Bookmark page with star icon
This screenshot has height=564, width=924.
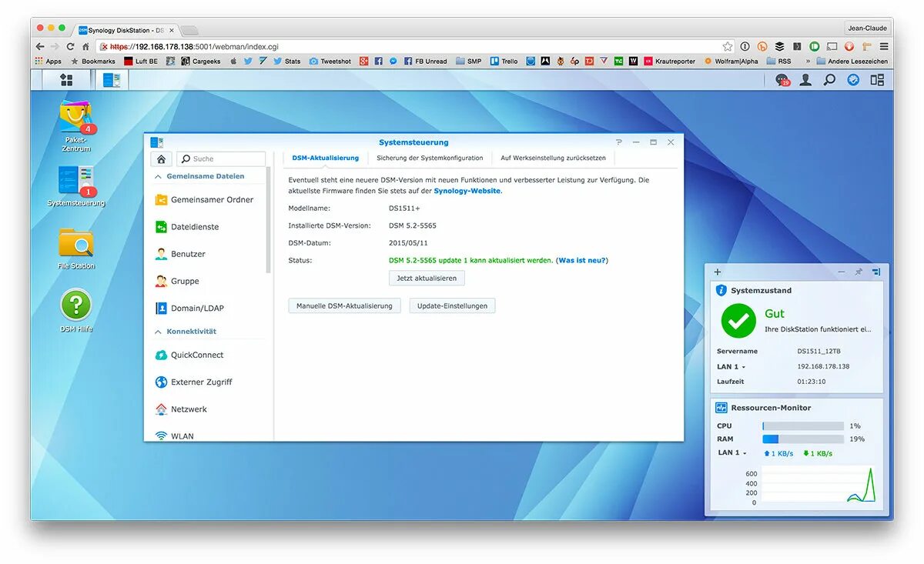(727, 46)
